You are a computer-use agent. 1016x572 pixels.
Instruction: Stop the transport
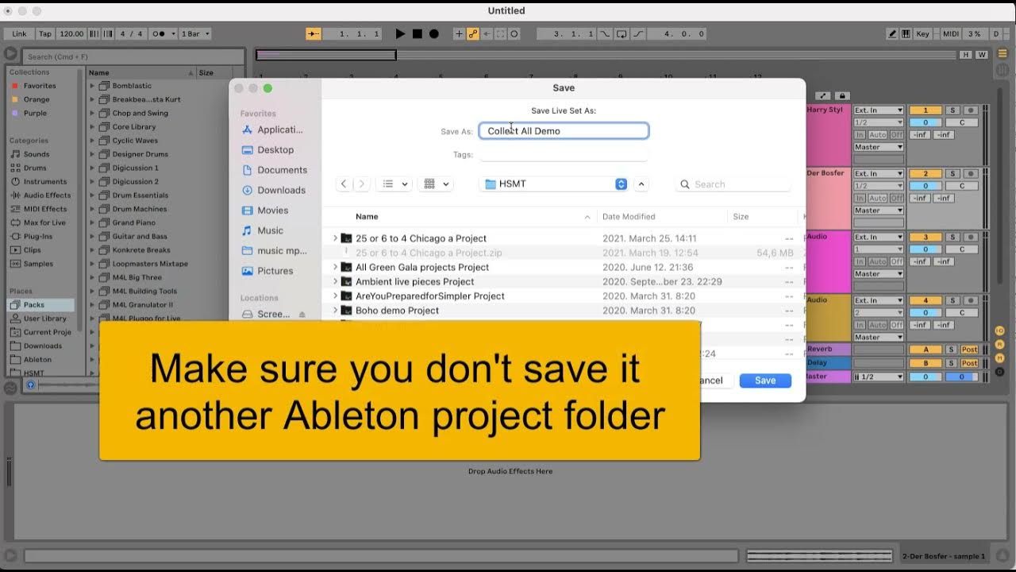[418, 34]
